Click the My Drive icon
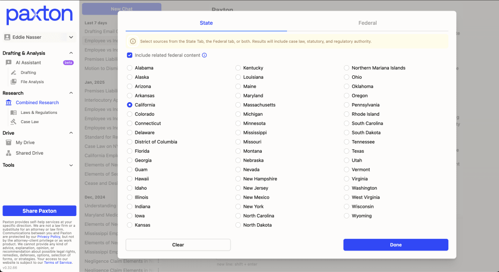Screen dimensions: 499x272 point(8,143)
